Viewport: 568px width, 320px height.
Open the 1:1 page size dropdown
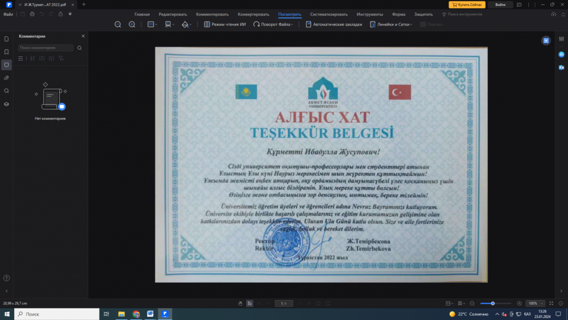[152, 24]
